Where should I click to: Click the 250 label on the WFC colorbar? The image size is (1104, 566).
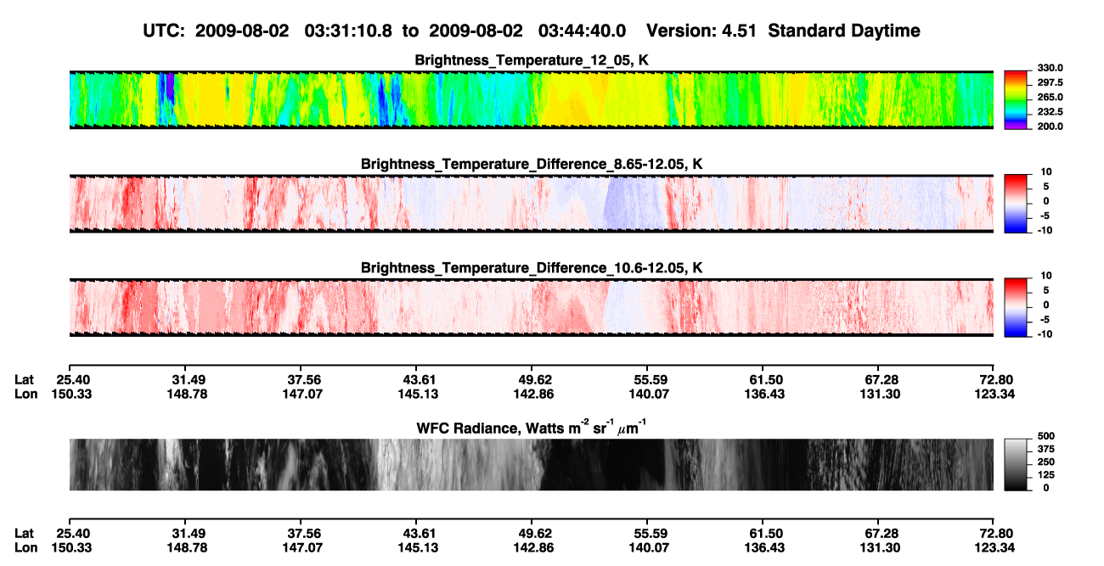[x=1046, y=462]
